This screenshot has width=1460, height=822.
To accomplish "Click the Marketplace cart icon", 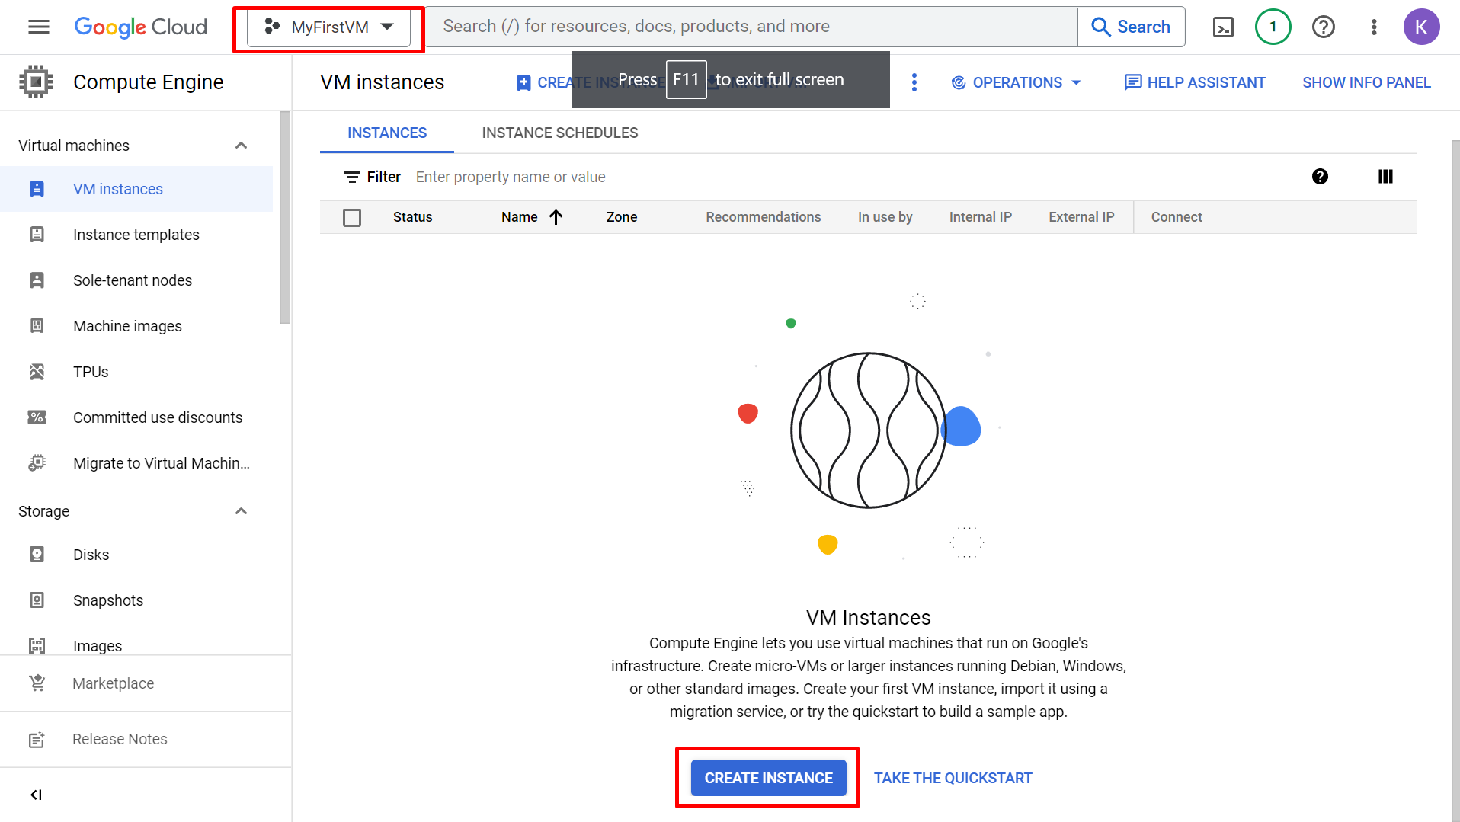I will click(x=37, y=683).
